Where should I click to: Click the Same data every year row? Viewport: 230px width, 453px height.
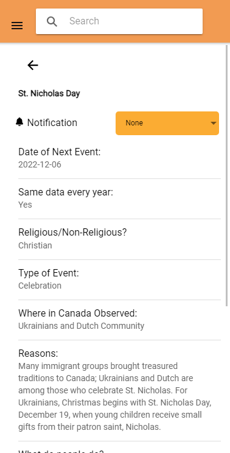tap(119, 198)
